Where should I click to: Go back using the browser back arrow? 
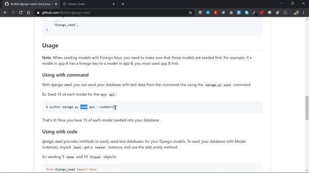pos(5,12)
